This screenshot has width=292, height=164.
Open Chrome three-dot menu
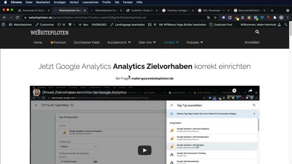(288, 17)
